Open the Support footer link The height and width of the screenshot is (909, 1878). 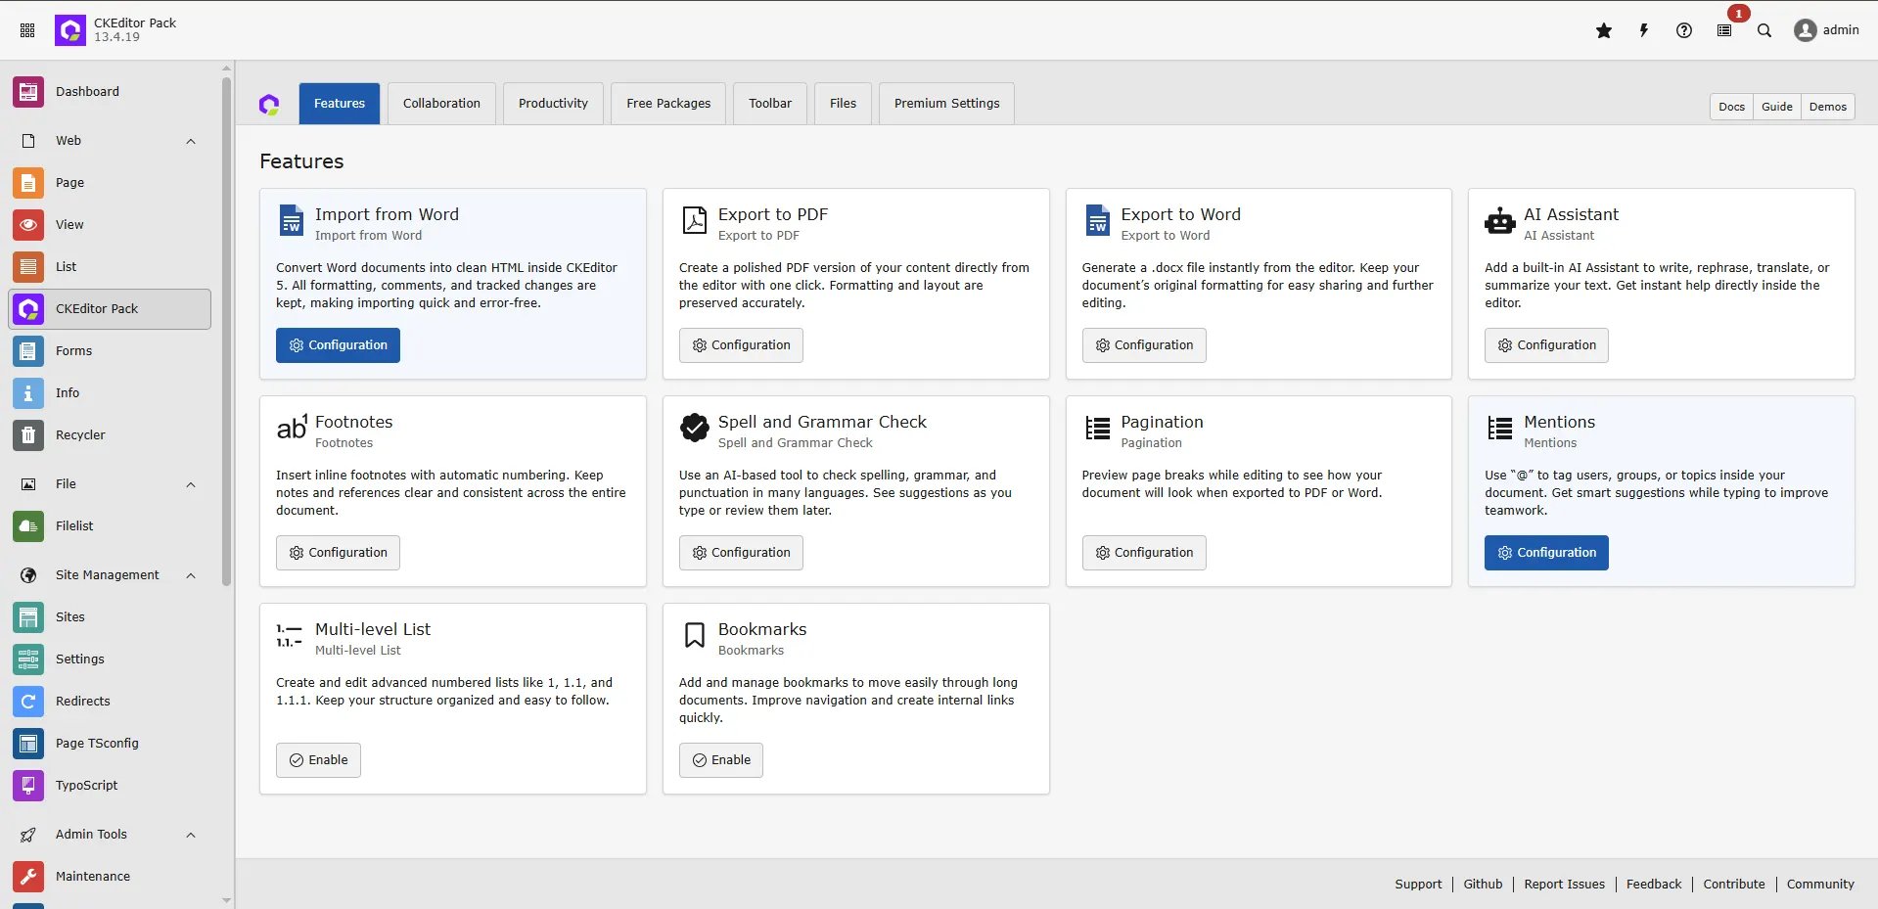click(1418, 885)
